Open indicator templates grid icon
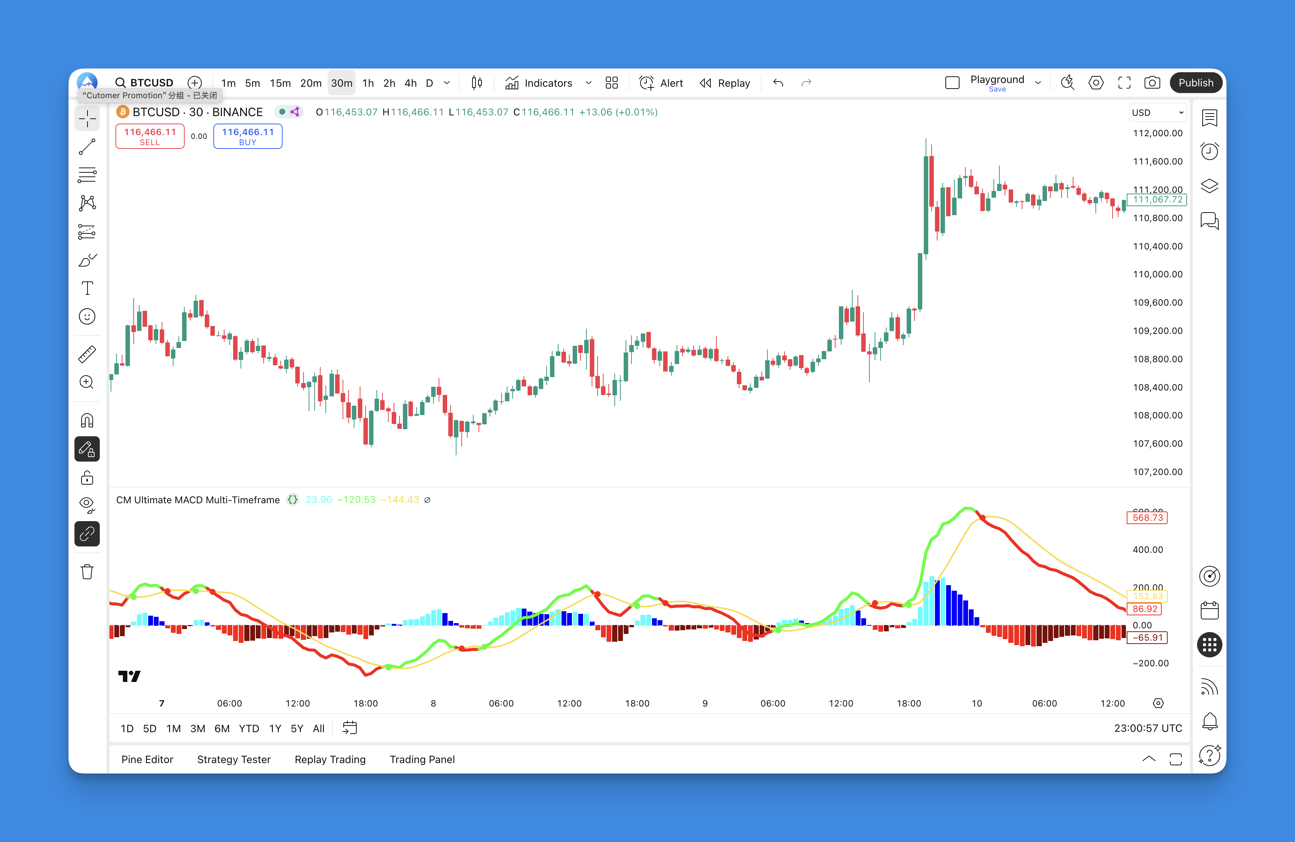Viewport: 1295px width, 842px height. (612, 83)
